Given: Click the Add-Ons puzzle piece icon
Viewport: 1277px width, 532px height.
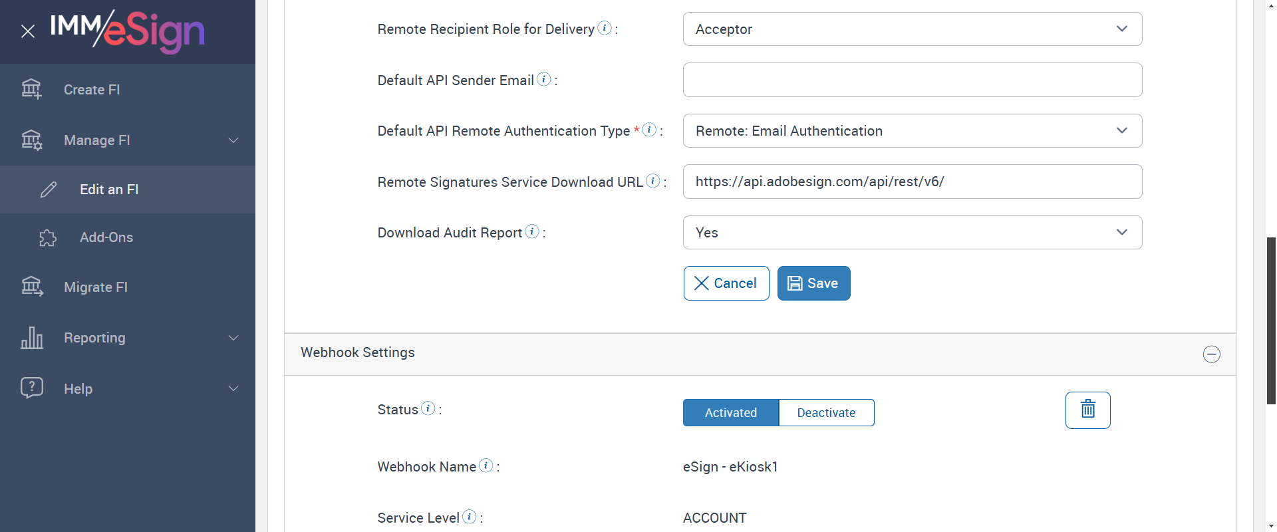Looking at the screenshot, I should [x=48, y=238].
